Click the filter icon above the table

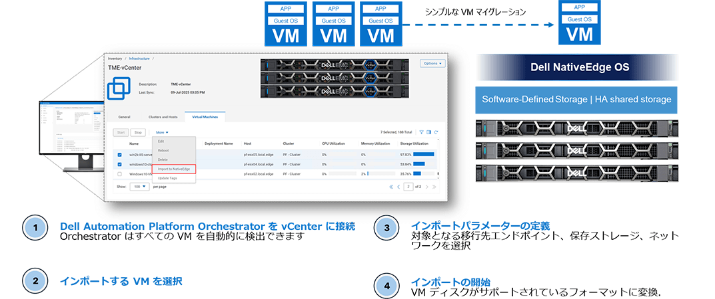click(x=421, y=132)
